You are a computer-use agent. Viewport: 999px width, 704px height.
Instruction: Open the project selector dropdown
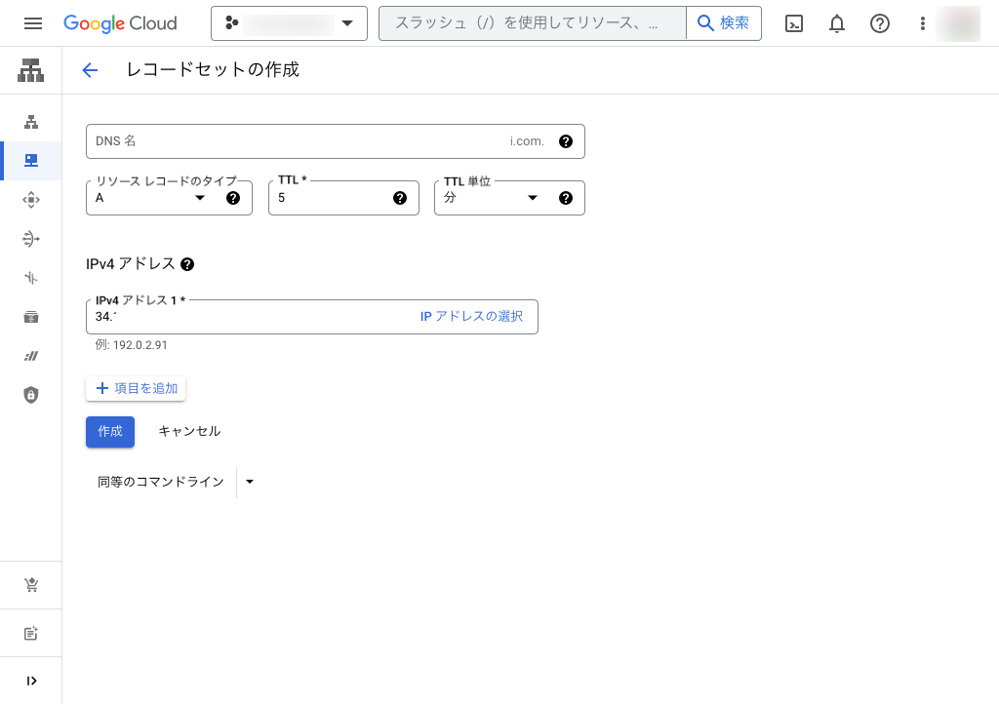[x=289, y=23]
